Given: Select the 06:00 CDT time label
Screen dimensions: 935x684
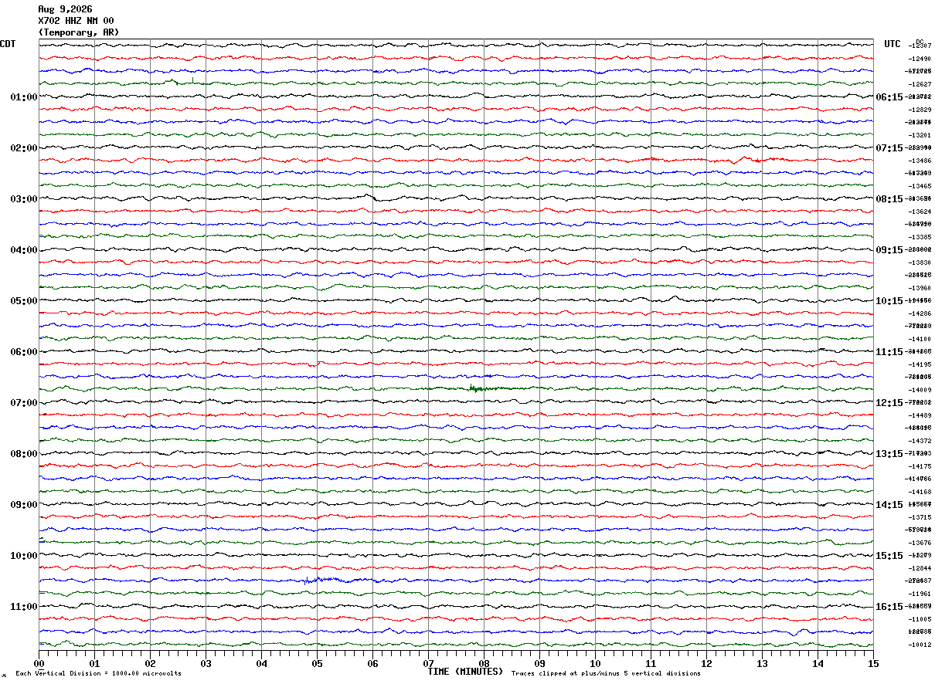Looking at the screenshot, I should (24, 352).
